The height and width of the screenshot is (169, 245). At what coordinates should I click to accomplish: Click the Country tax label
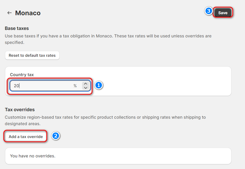pos(22,75)
